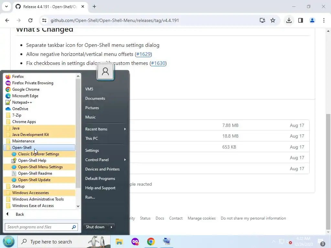Bookmark this page with star icon

pyautogui.click(x=273, y=20)
